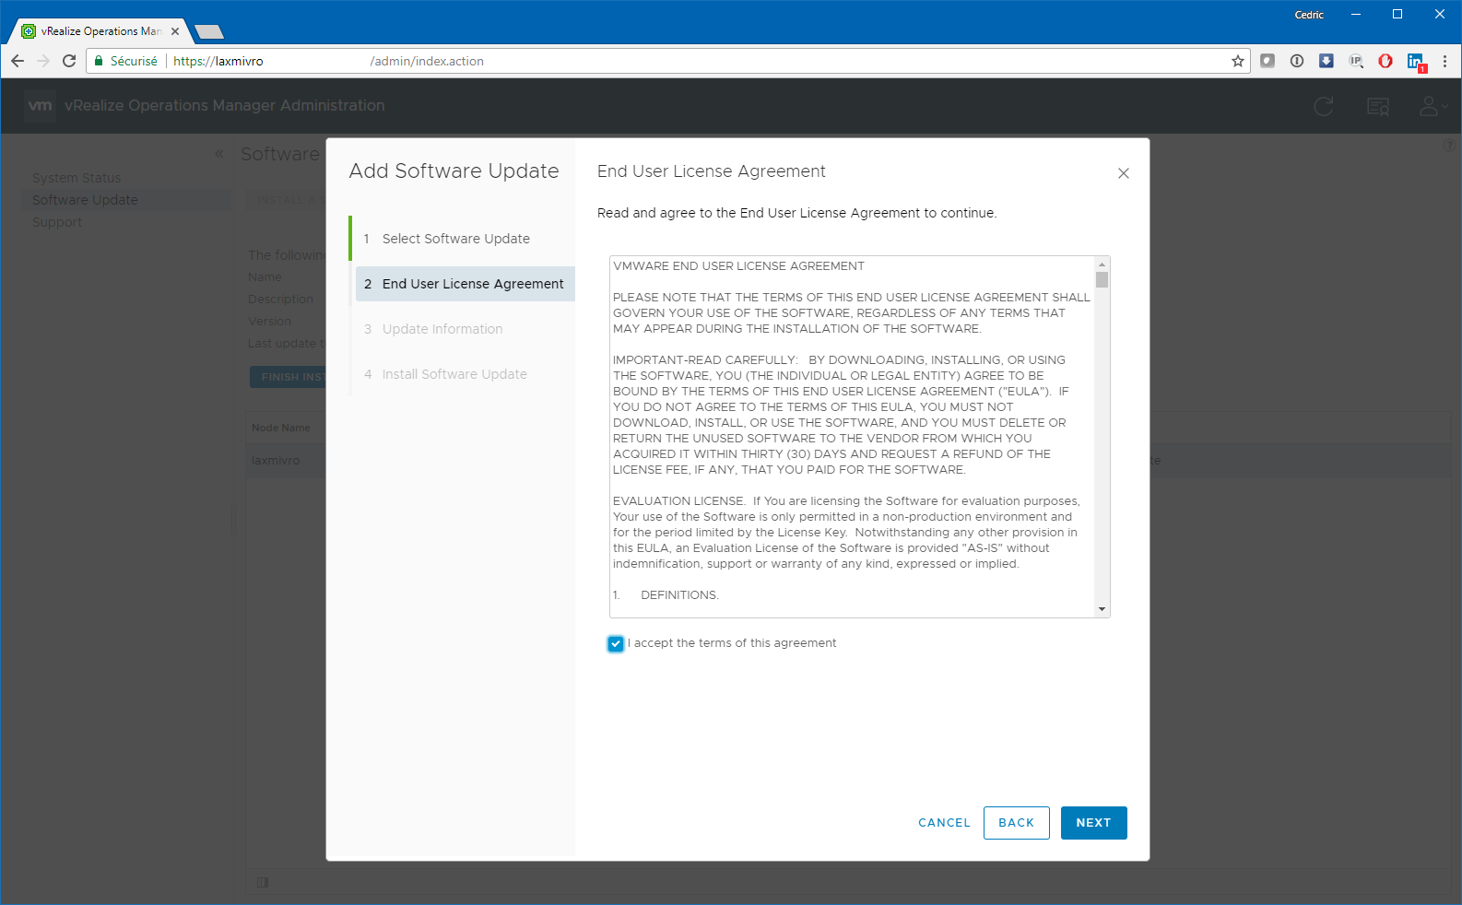This screenshot has width=1462, height=905.
Task: Click the NEXT button
Action: (1093, 823)
